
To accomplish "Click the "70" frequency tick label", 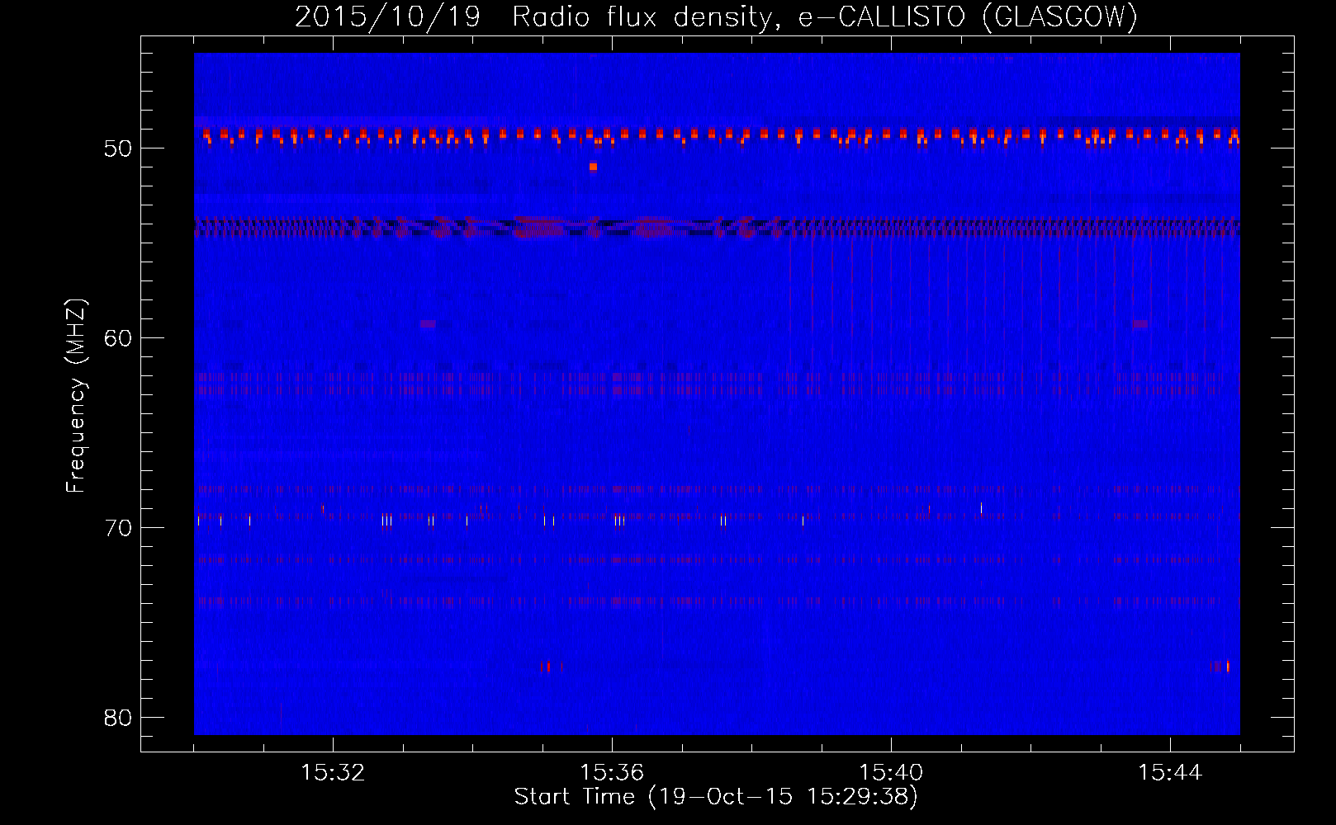I will [119, 528].
